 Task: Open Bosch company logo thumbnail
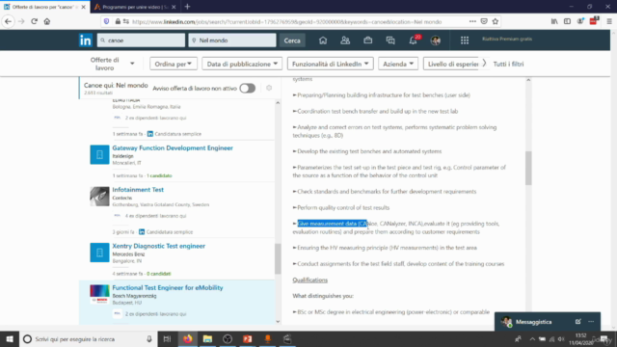pyautogui.click(x=99, y=294)
